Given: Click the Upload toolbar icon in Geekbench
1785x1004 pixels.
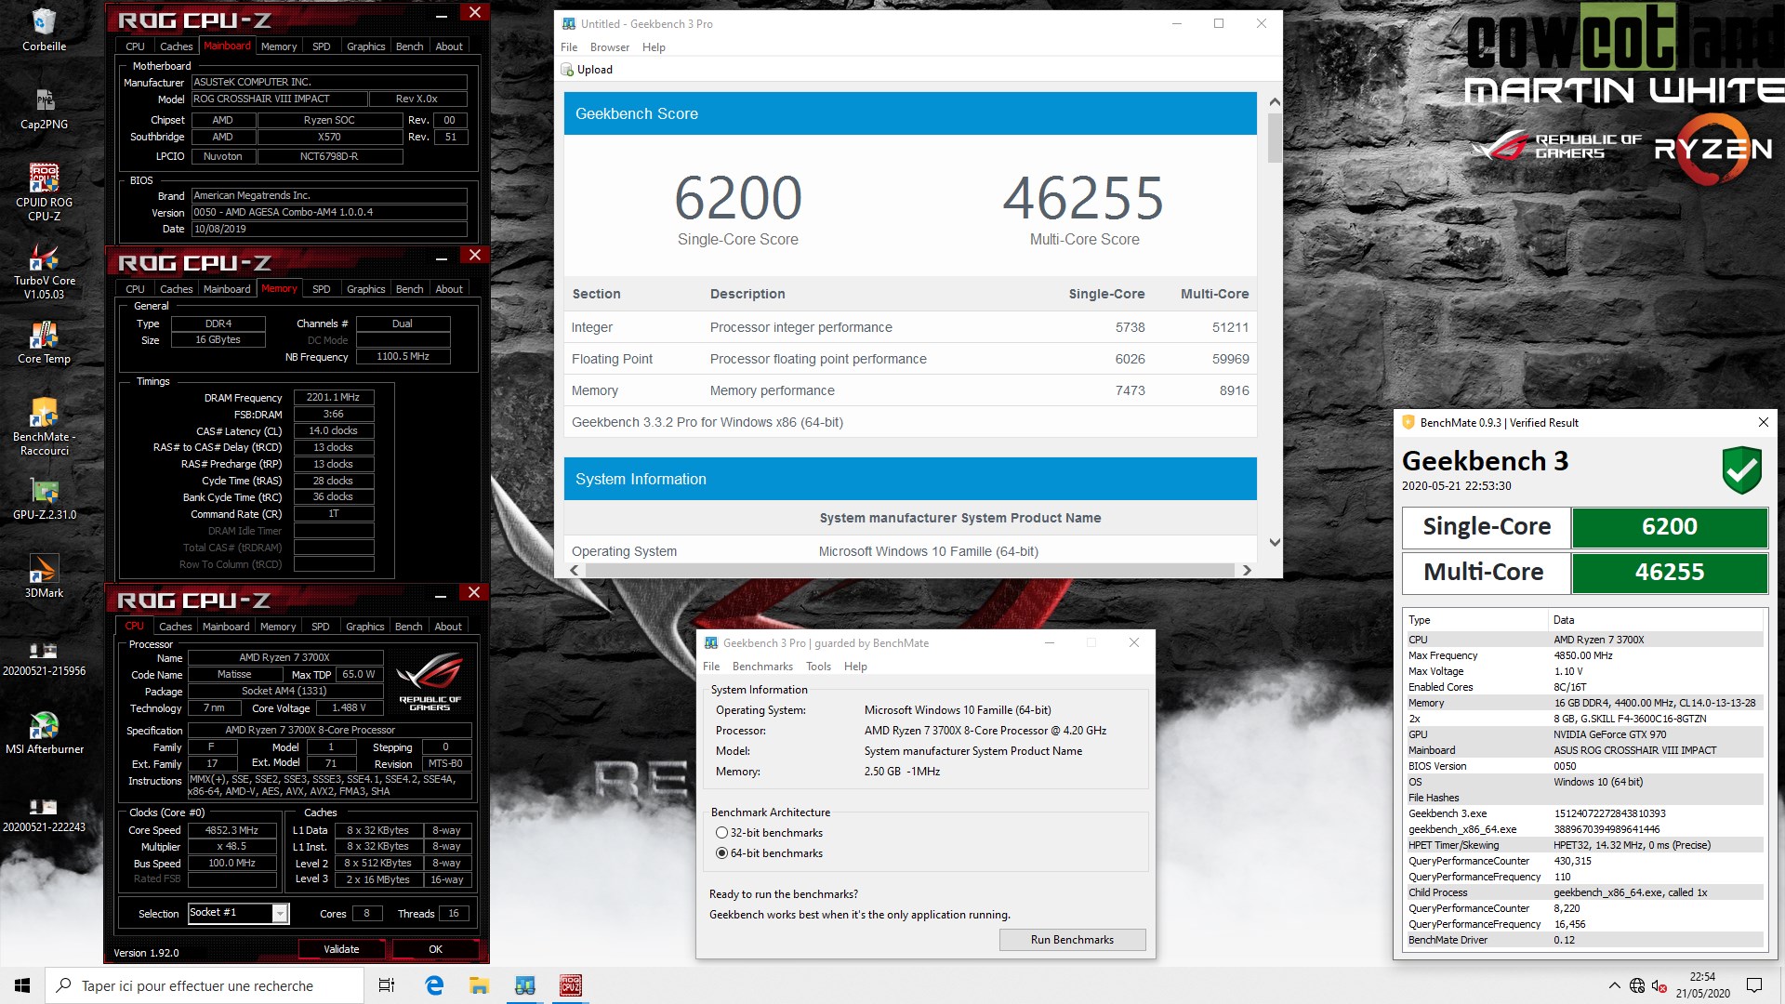Looking at the screenshot, I should (587, 70).
